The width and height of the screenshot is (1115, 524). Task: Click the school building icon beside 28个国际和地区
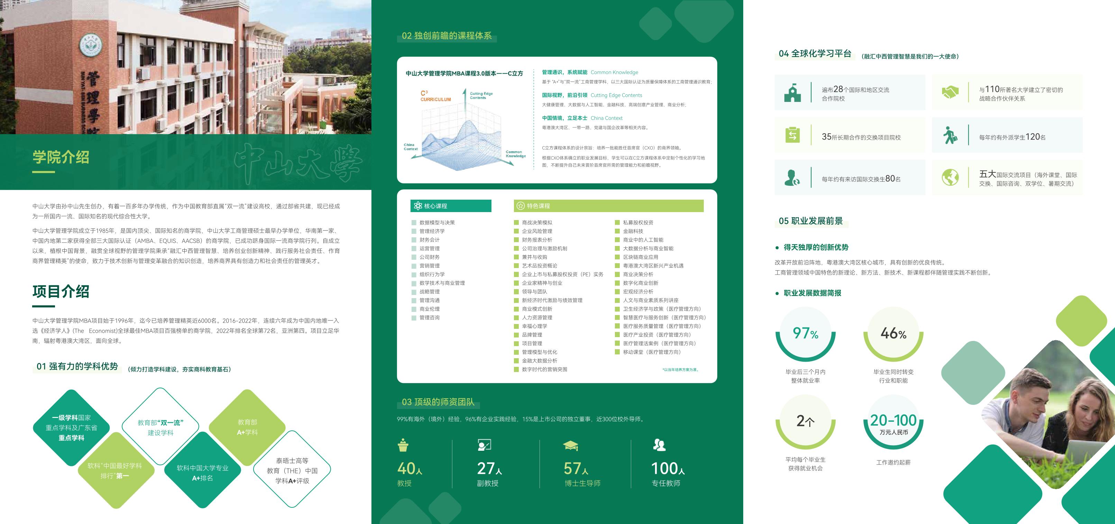[793, 93]
